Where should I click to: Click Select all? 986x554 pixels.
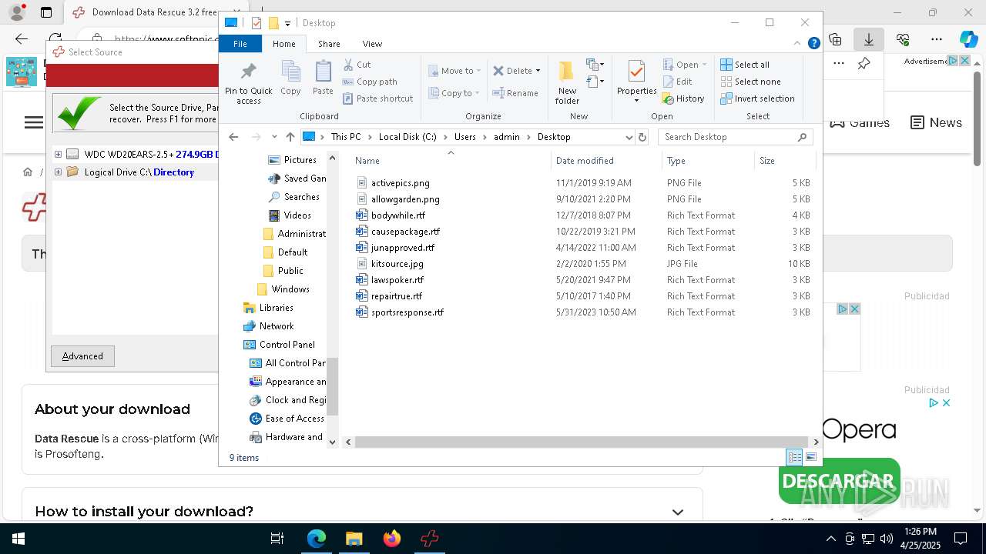(745, 65)
